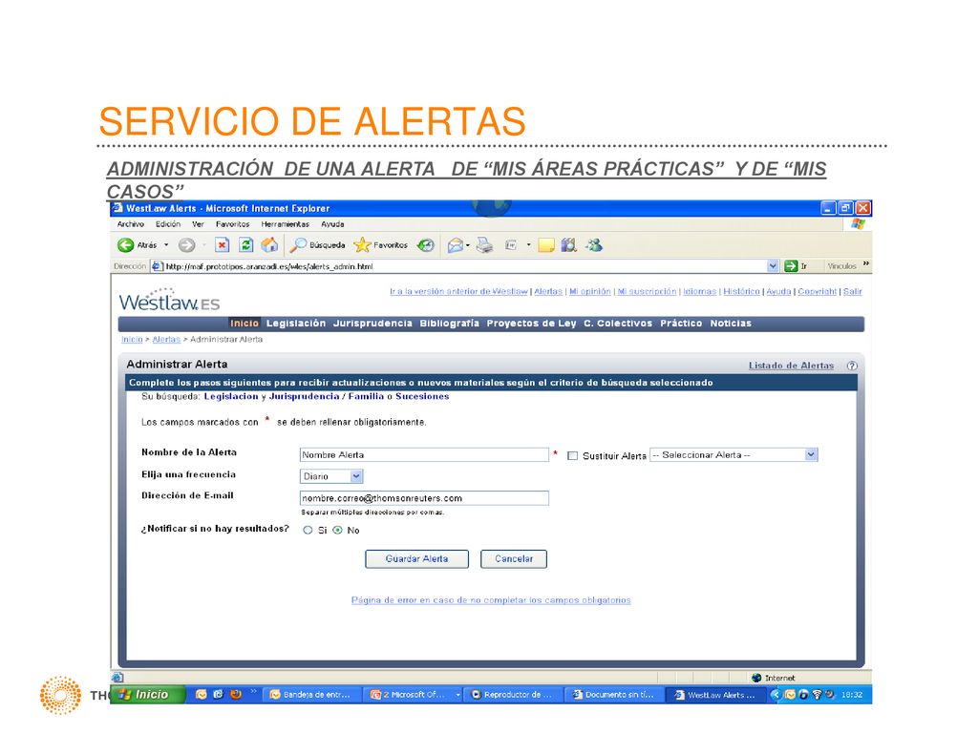Click the volume tray icon
Image resolution: width=978 pixels, height=733 pixels.
point(830,695)
